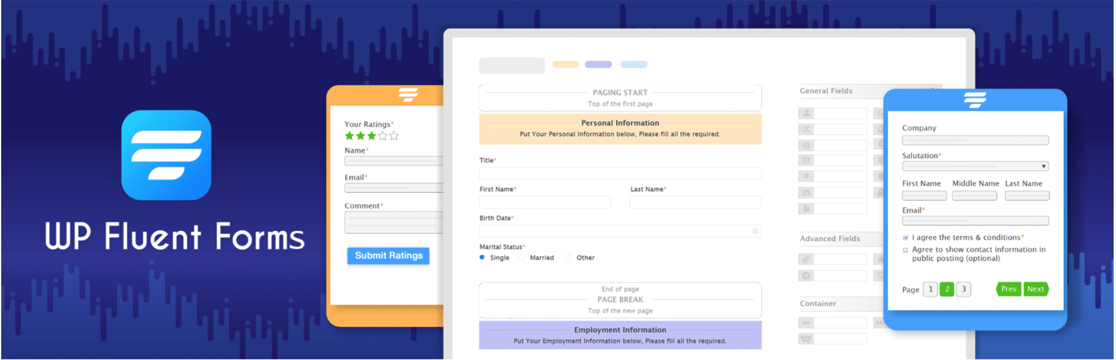Image resolution: width=1116 pixels, height=360 pixels.
Task: Click the Company input field
Action: [x=975, y=140]
